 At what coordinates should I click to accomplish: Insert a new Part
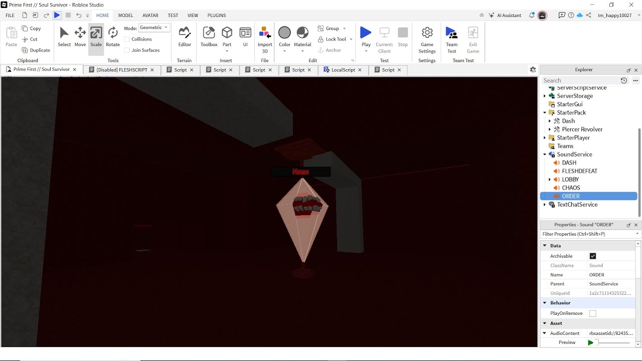pyautogui.click(x=227, y=36)
